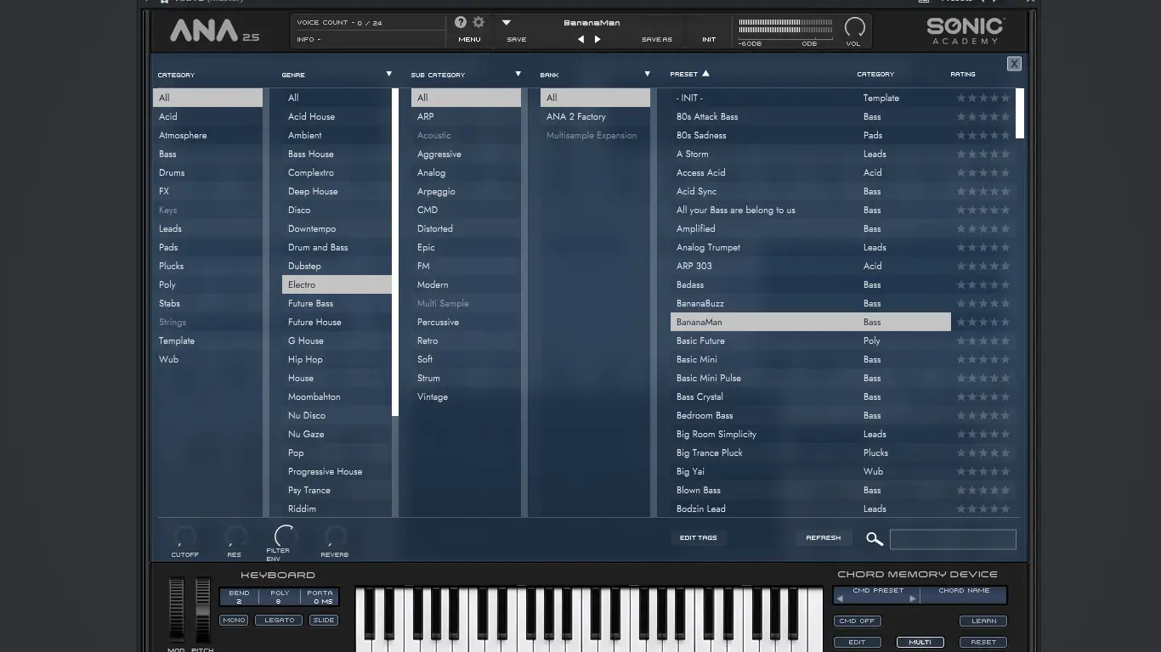This screenshot has height=652, width=1161.
Task: Set rating stars for 80s Attack Bass
Action: coord(983,116)
